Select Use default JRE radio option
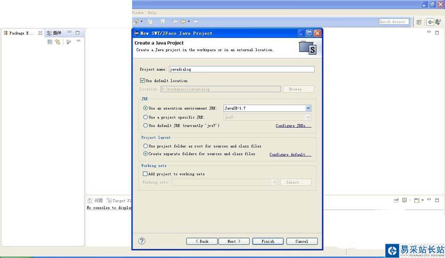 pos(146,125)
